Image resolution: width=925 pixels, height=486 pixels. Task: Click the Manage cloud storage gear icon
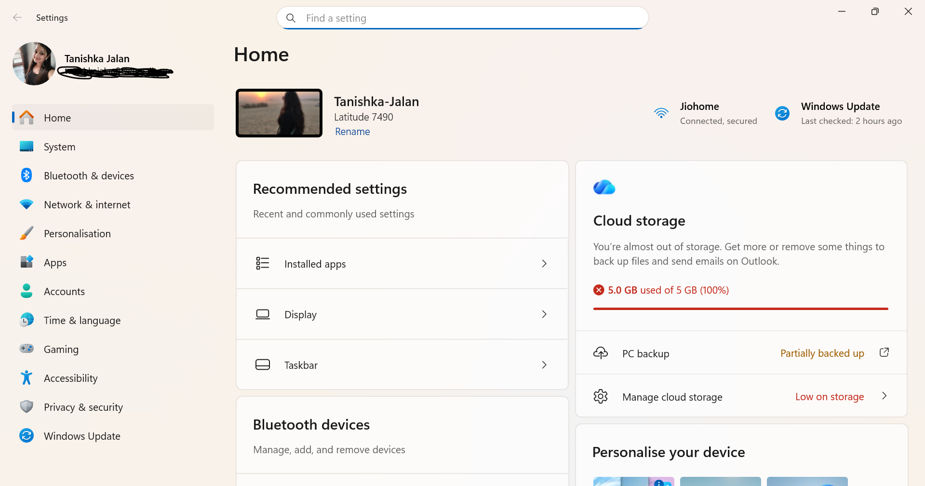pyautogui.click(x=601, y=396)
